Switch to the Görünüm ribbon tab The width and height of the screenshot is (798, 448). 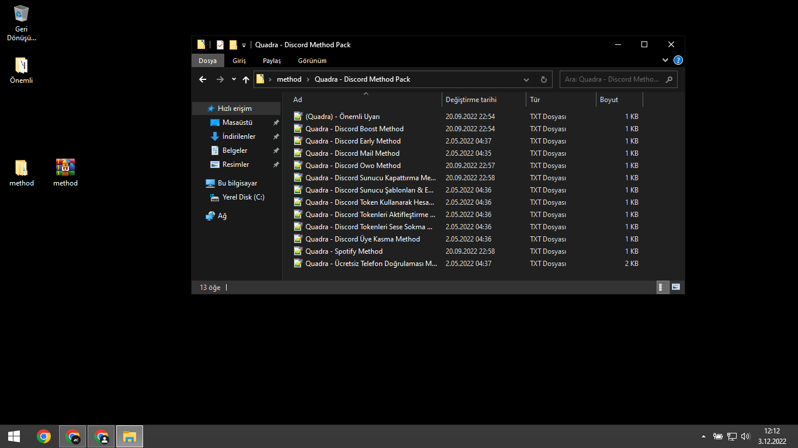(x=312, y=61)
